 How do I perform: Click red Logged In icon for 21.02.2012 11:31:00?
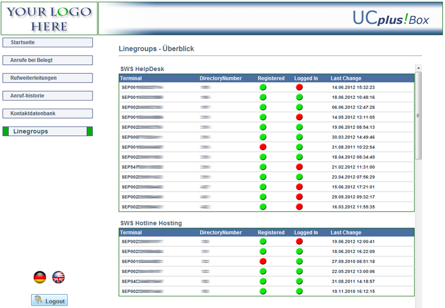299,166
